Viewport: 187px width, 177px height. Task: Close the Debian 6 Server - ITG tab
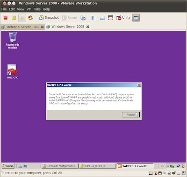(42, 27)
